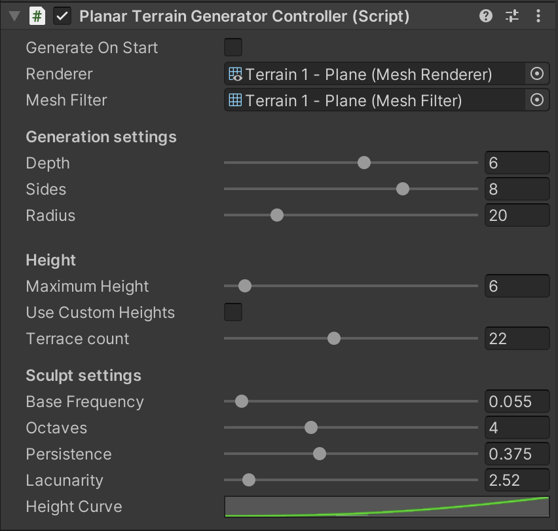558x531 pixels.
Task: Select the Lacunarity value field
Action: pos(517,480)
